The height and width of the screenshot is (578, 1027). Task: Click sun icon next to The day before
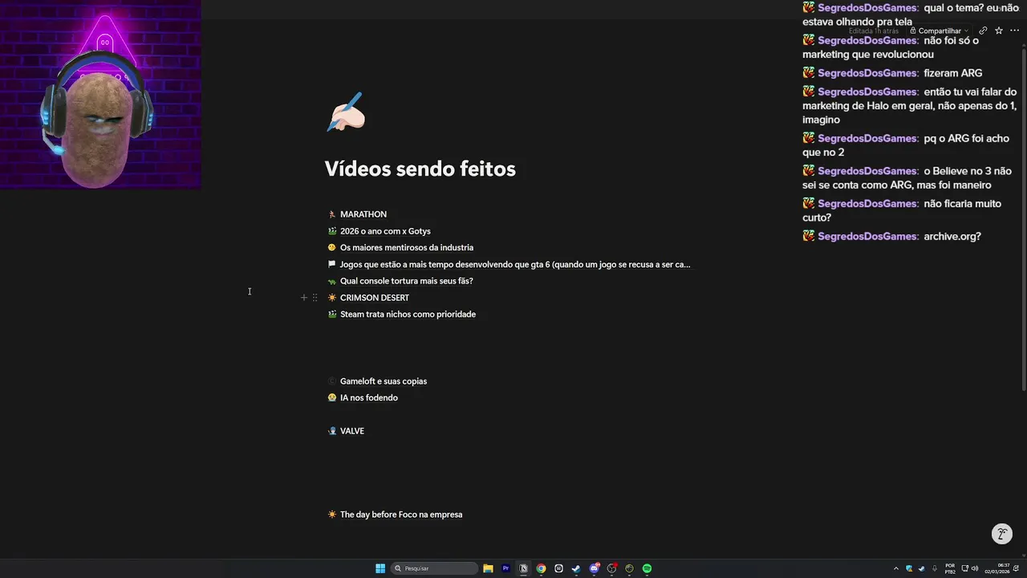332,515
